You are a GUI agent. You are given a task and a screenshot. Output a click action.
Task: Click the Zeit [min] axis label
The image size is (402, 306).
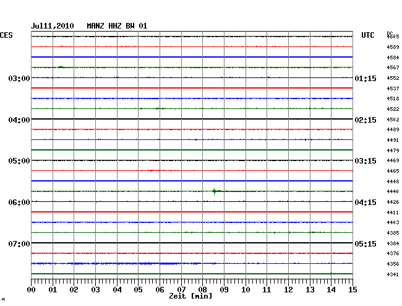coord(190,297)
